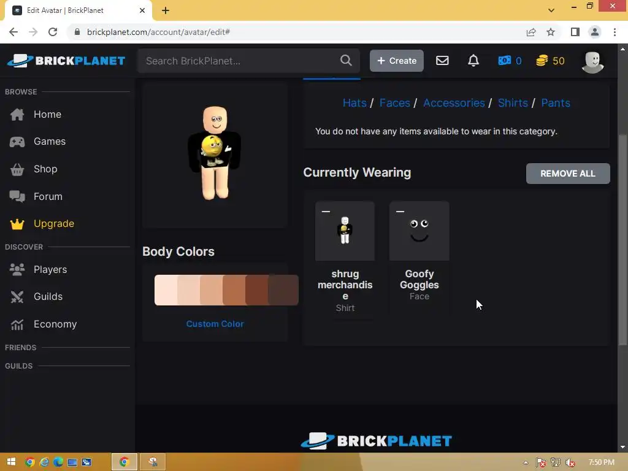
Task: Remove Goofy Goggles face with minus icon
Action: 400,211
